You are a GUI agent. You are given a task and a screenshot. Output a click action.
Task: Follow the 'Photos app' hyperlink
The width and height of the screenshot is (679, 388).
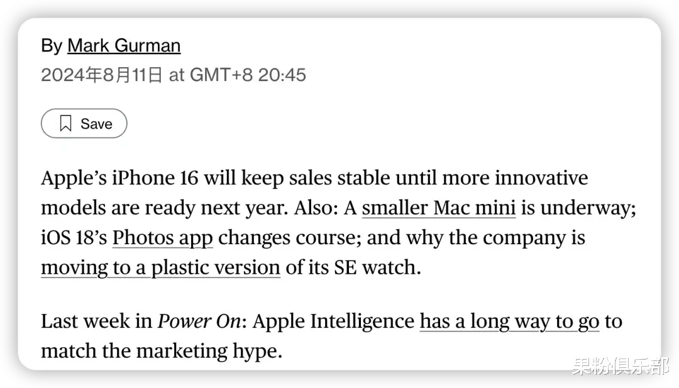pyautogui.click(x=163, y=237)
